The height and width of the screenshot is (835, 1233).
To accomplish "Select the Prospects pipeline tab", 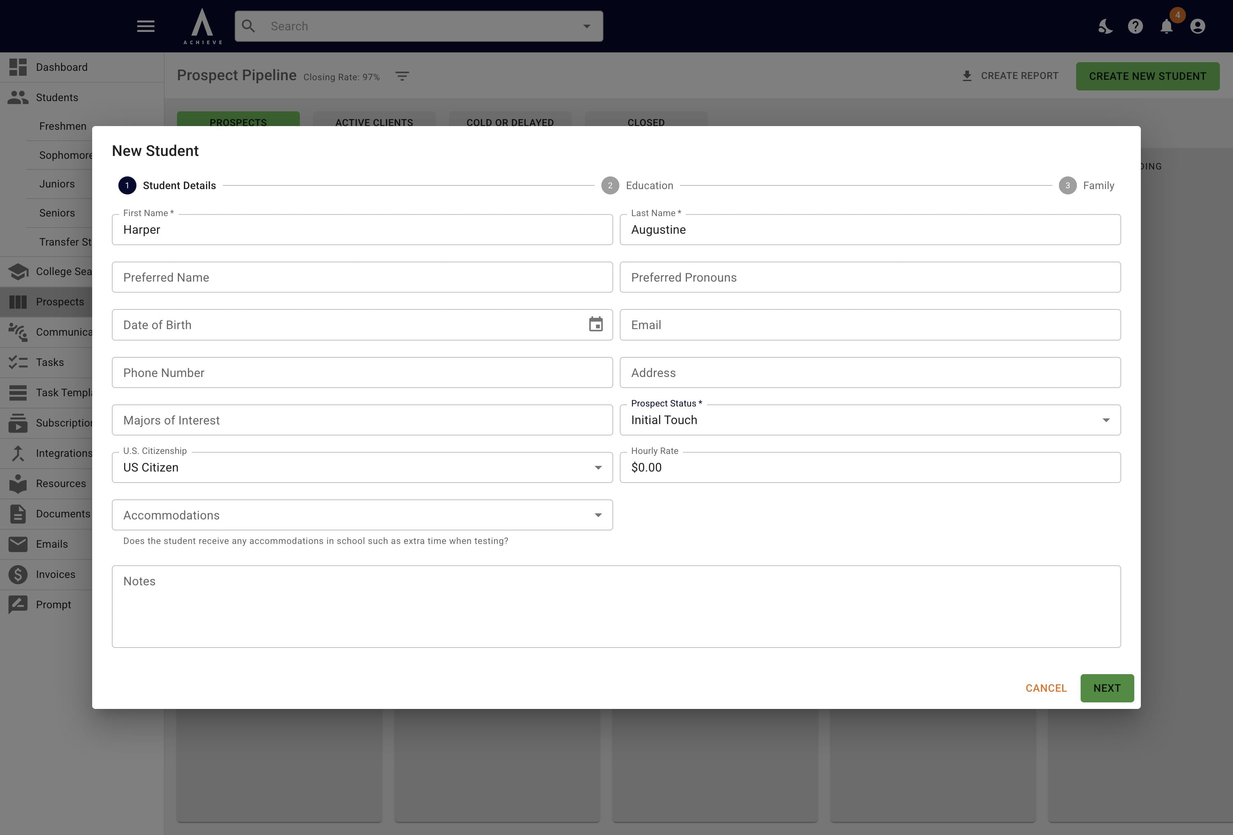I will pos(238,119).
